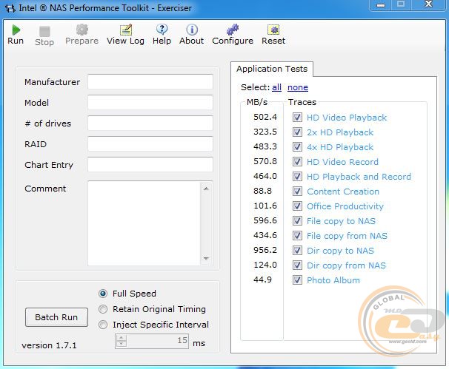
Task: Open the Content Creation link
Action: click(x=343, y=192)
